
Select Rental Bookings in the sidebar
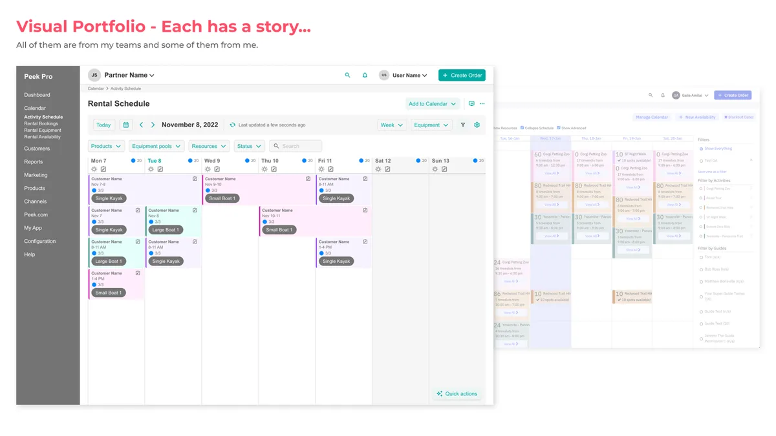(41, 123)
